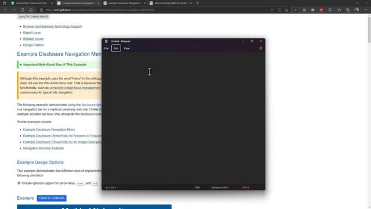Screen dimensions: 371x209
Task: Click the disclosure design pattern link in paragraph
Action: [x=92, y=105]
